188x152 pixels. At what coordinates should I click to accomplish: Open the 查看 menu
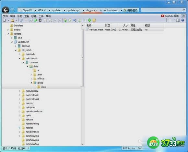pos(27,16)
